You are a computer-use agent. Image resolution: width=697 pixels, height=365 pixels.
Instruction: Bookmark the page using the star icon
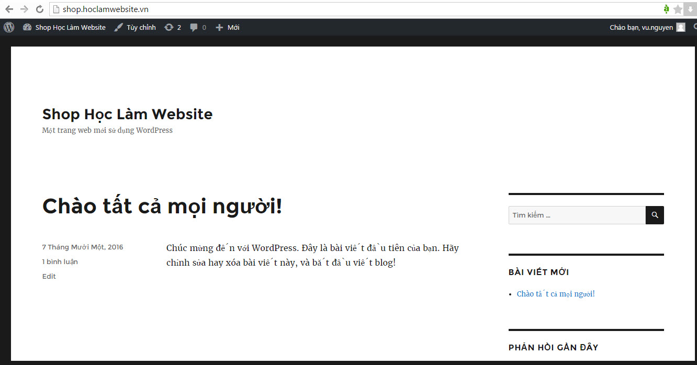point(678,9)
